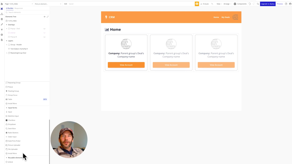Open the Edit menu

point(66,4)
